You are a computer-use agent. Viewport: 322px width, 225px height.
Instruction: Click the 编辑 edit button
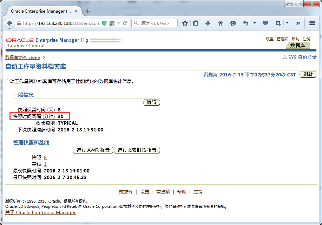pos(152,102)
